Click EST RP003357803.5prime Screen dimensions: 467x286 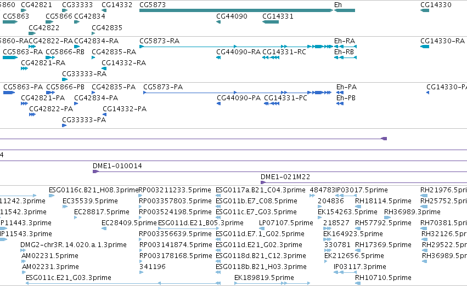140,207
